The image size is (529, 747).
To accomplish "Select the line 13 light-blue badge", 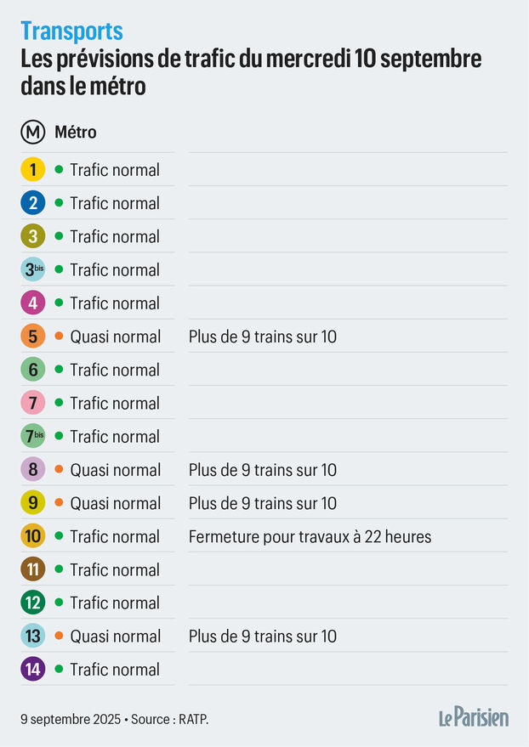I will pos(33,636).
